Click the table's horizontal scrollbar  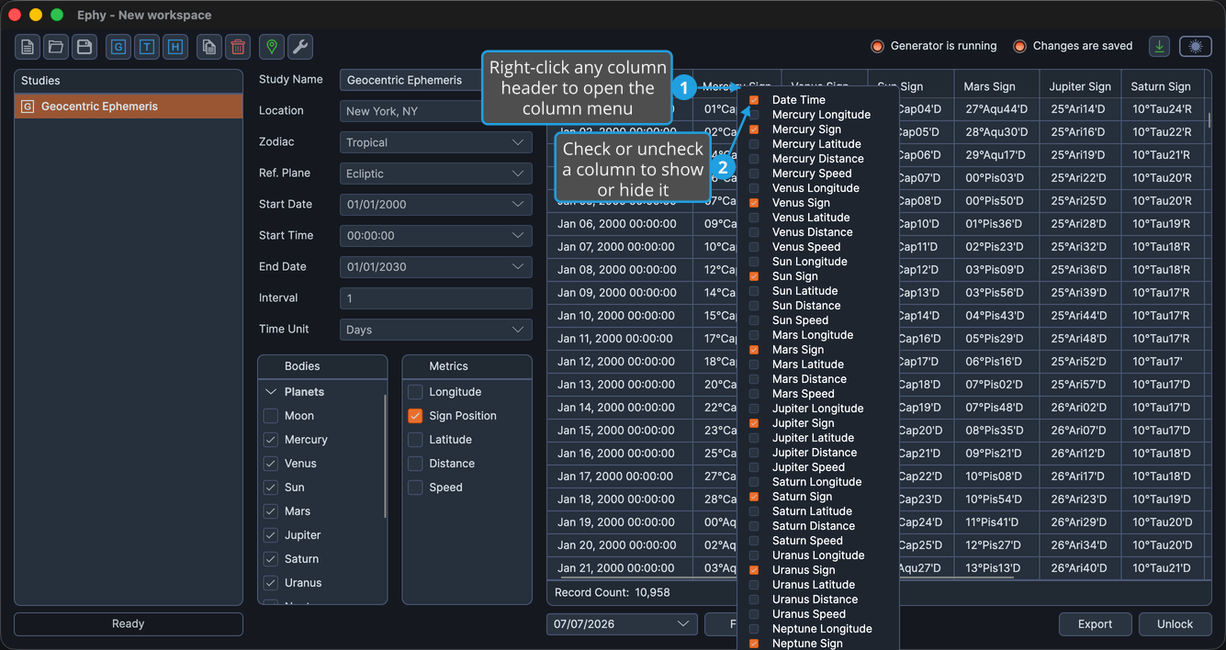(x=955, y=577)
